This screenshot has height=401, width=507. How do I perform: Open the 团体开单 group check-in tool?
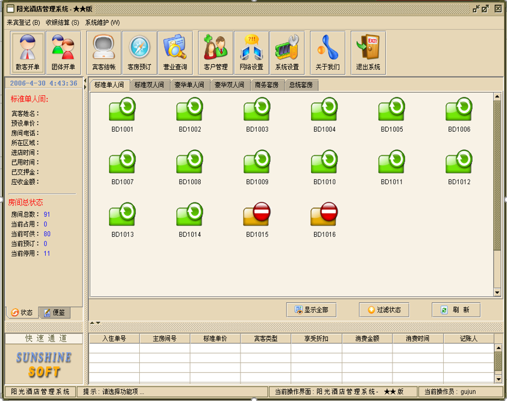point(63,52)
